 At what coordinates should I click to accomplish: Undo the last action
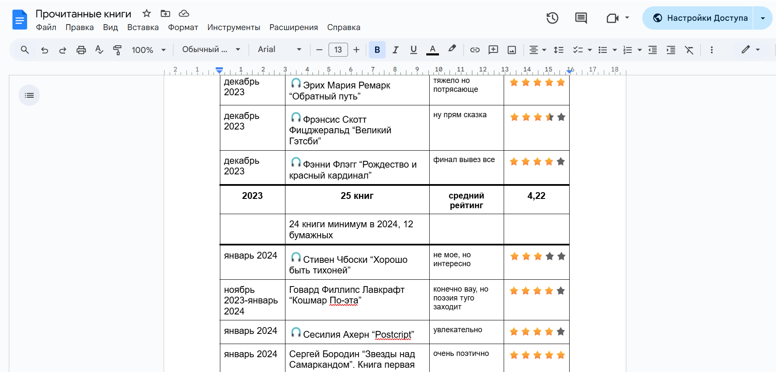pyautogui.click(x=44, y=50)
